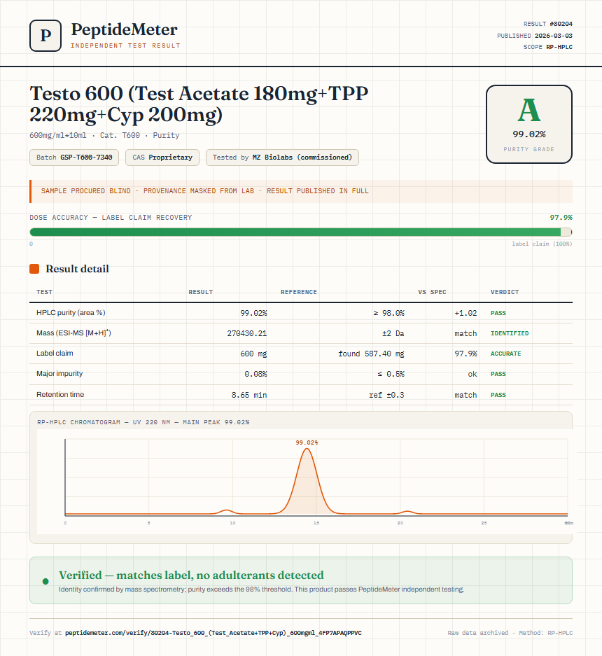Click the SCOPE RP-HPLC header text
The width and height of the screenshot is (602, 656).
click(547, 47)
